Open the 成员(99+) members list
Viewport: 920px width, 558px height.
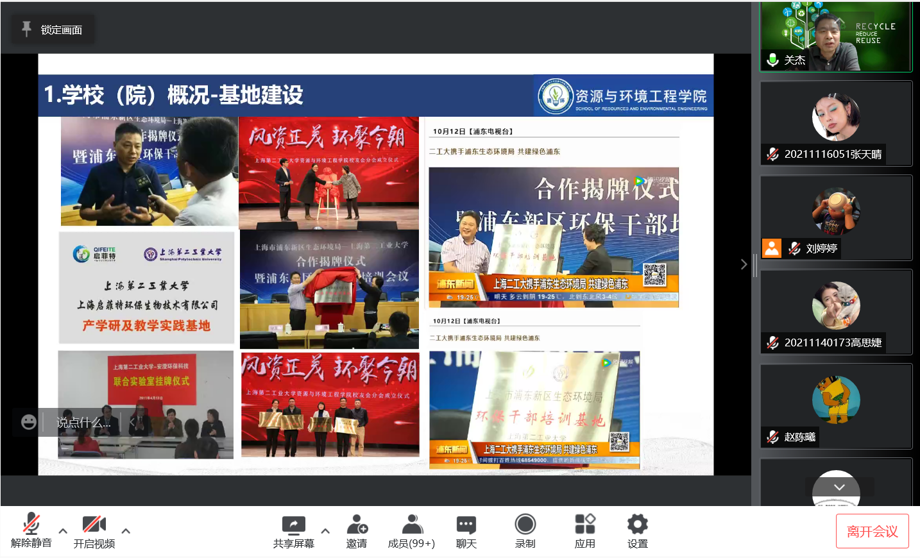(411, 530)
